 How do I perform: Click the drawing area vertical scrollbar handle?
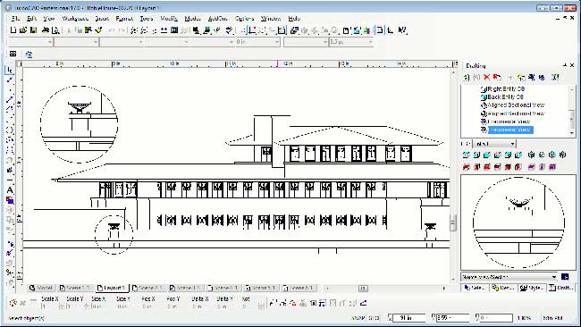tap(453, 222)
